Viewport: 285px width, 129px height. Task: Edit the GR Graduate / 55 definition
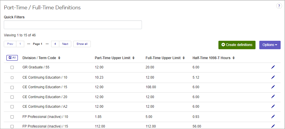[x=273, y=67]
